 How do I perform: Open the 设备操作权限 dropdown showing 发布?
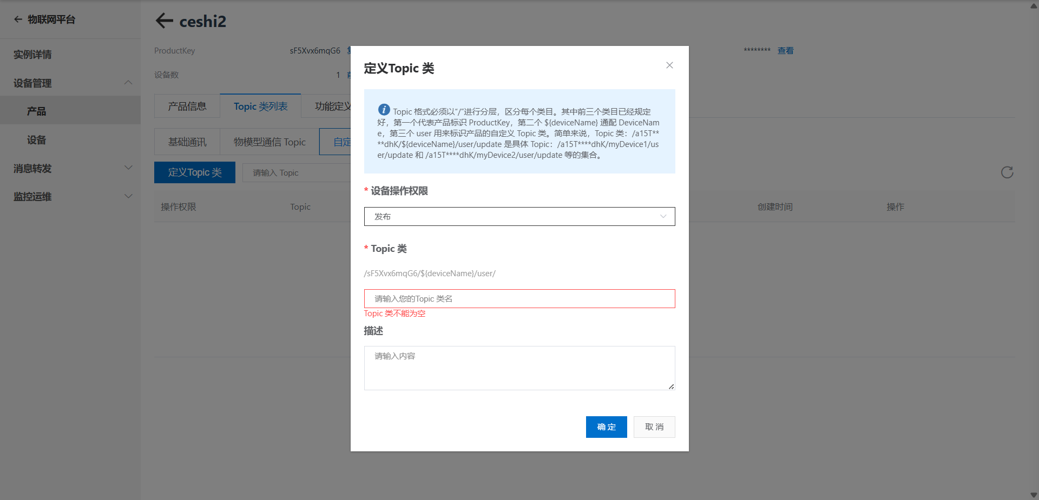click(519, 216)
